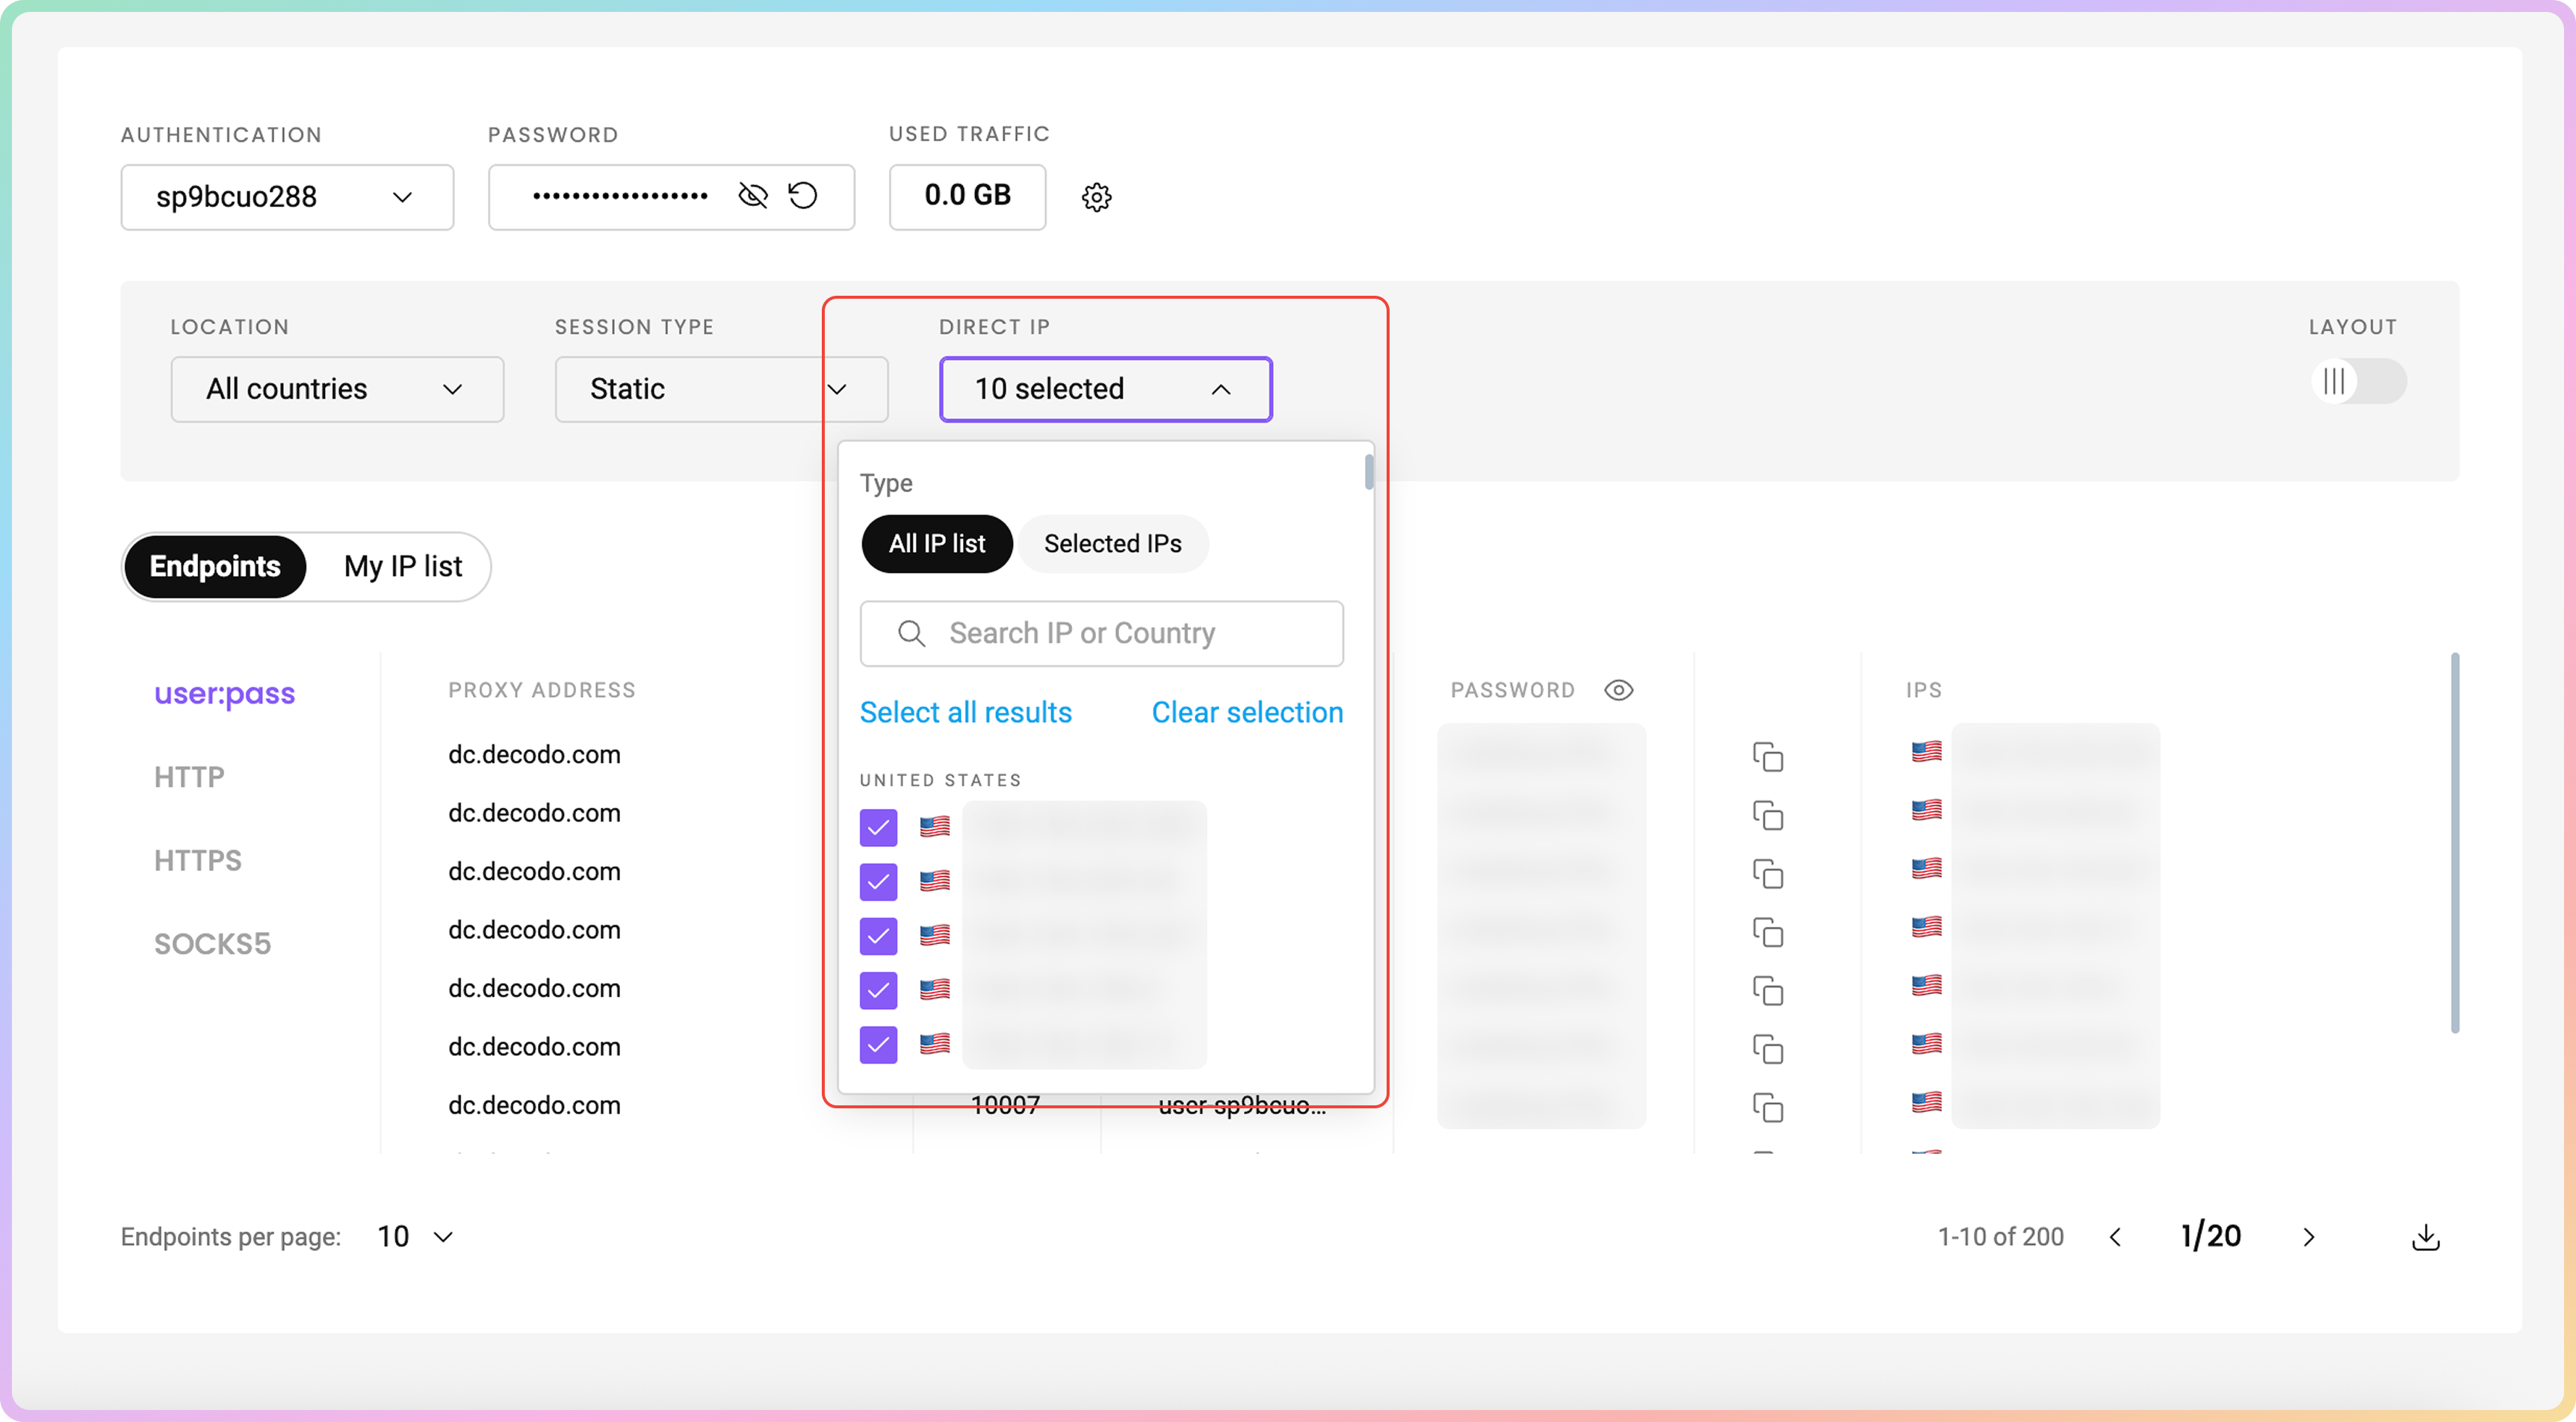Go to previous endpoints page
The image size is (2576, 1422).
click(x=2115, y=1237)
